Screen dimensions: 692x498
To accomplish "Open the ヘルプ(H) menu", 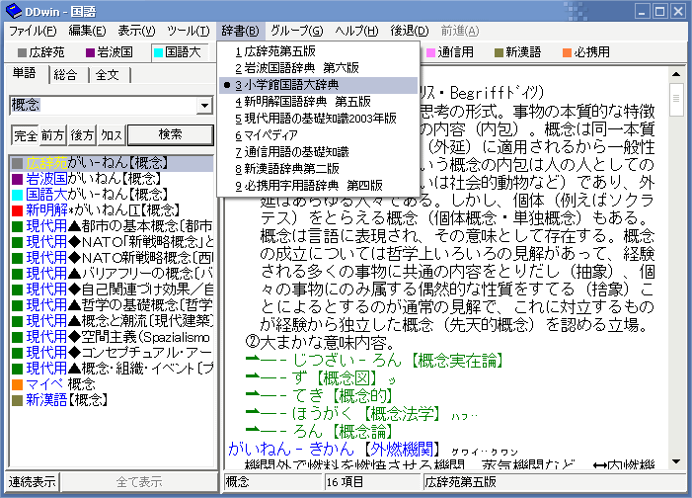I will pos(356,31).
